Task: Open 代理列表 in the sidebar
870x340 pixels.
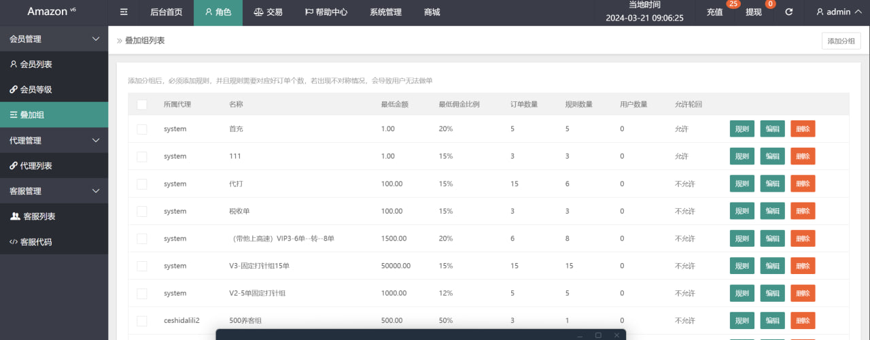Action: [x=54, y=165]
